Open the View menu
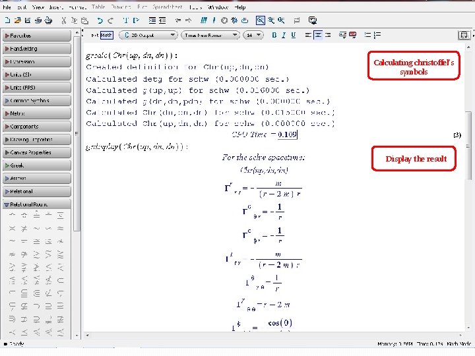Image resolution: width=475 pixels, height=356 pixels. [38, 7]
